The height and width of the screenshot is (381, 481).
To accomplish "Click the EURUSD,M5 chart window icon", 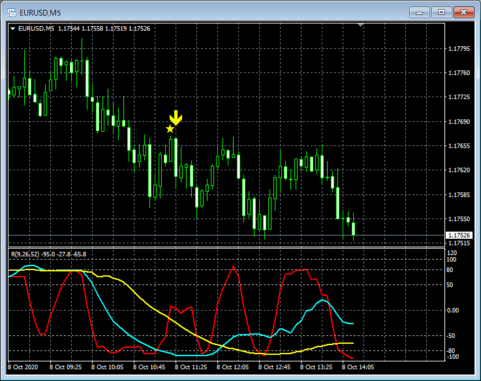I will tap(11, 12).
